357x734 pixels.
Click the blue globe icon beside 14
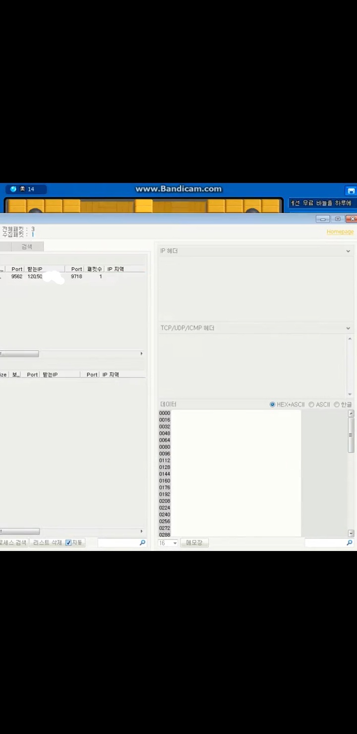[13, 189]
